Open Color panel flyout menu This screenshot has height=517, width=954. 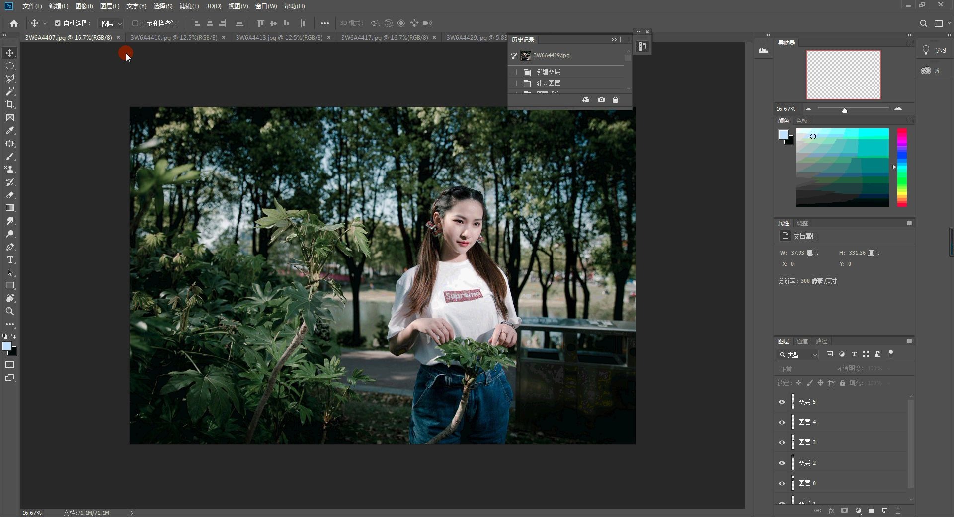pos(909,121)
